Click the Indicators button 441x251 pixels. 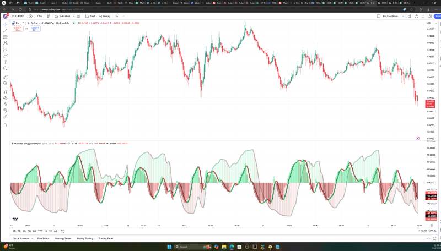[63, 17]
